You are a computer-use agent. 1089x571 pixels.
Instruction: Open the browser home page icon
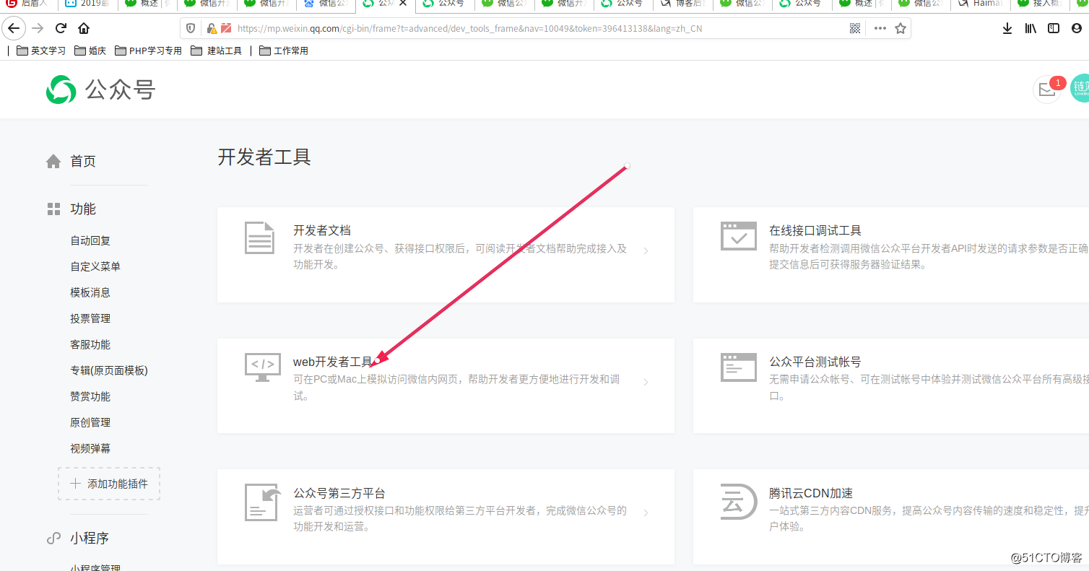point(84,28)
